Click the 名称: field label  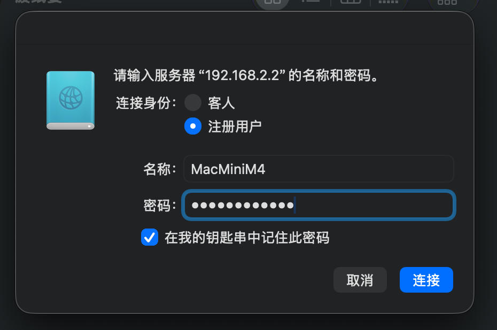pyautogui.click(x=160, y=169)
